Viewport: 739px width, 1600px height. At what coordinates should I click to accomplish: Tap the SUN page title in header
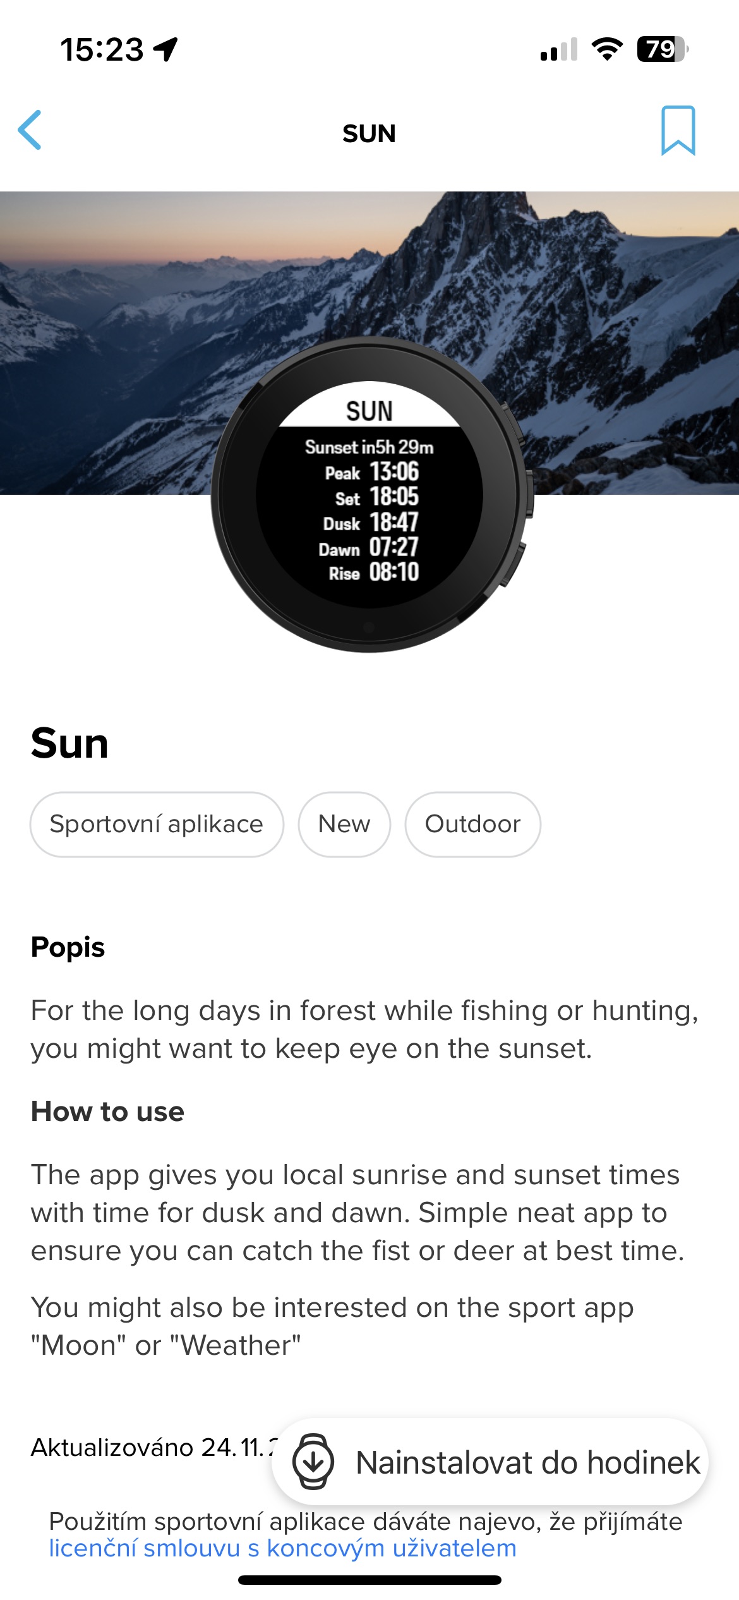pyautogui.click(x=369, y=133)
